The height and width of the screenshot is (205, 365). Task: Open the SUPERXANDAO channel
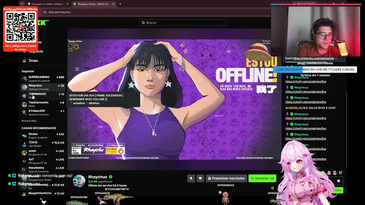43,79
